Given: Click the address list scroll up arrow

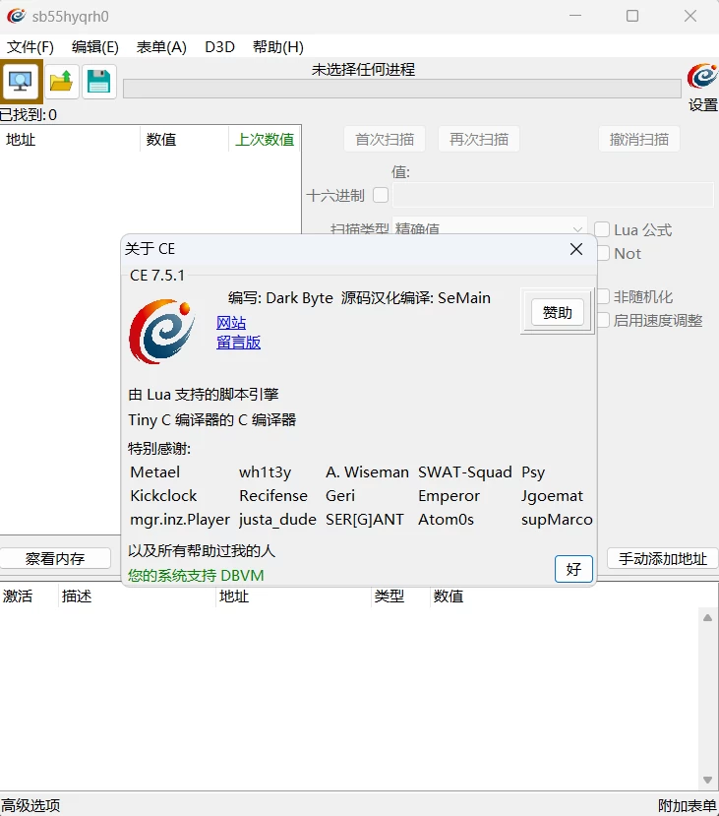Looking at the screenshot, I should click(706, 617).
